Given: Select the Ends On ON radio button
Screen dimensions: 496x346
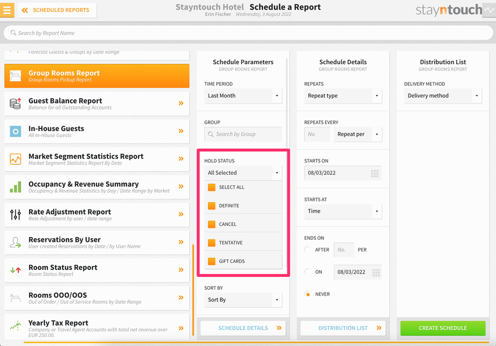Looking at the screenshot, I should [x=307, y=272].
